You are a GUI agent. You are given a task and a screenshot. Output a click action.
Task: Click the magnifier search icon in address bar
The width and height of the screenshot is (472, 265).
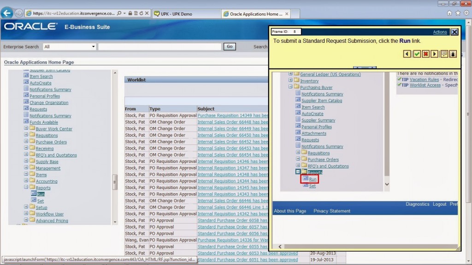pos(119,13)
